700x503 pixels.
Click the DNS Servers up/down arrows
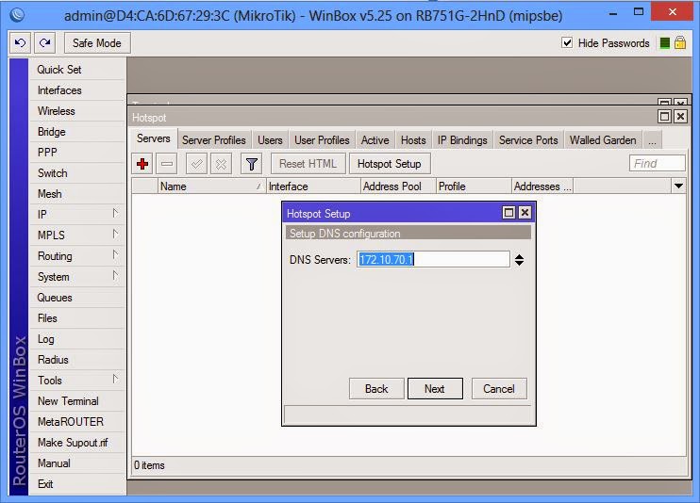[519, 260]
